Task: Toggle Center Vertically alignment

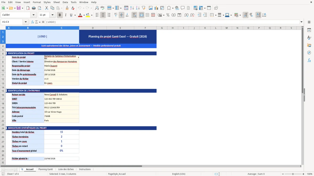Action: point(121,15)
